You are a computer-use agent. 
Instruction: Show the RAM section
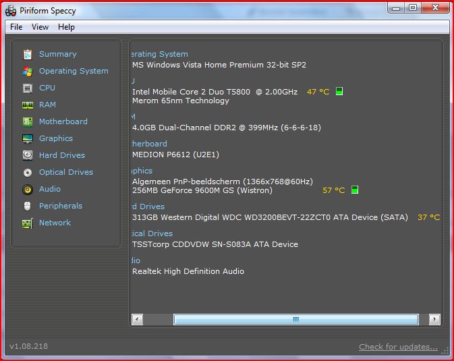pyautogui.click(x=47, y=105)
